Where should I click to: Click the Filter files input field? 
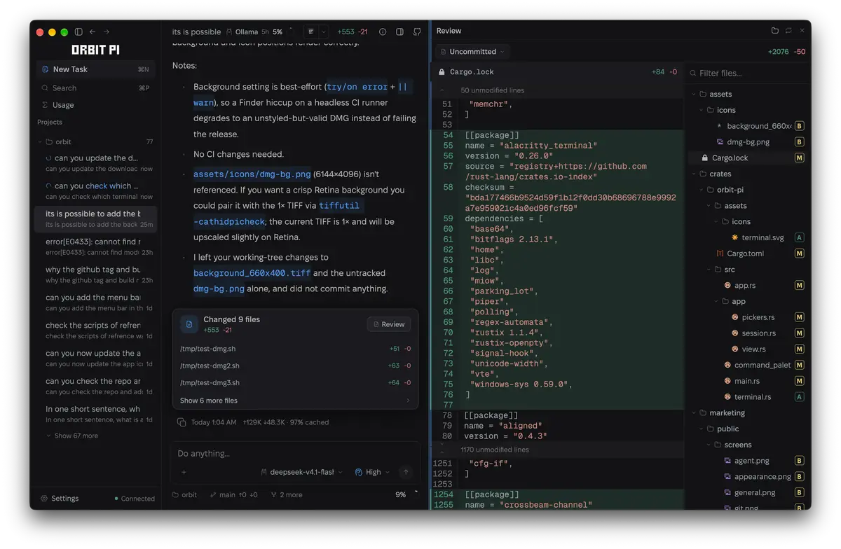pyautogui.click(x=748, y=73)
